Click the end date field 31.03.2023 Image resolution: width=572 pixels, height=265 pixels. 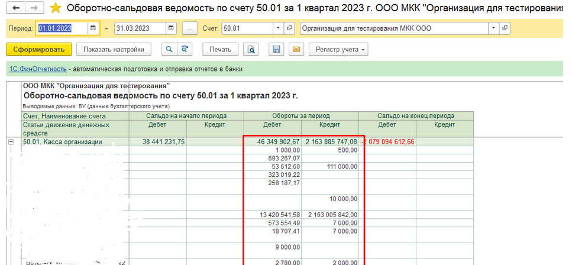coord(140,28)
